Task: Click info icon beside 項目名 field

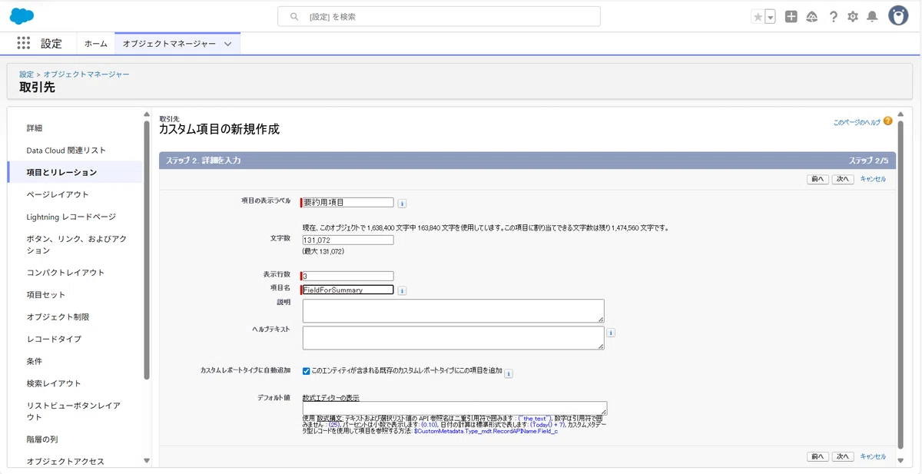Action: coord(402,291)
